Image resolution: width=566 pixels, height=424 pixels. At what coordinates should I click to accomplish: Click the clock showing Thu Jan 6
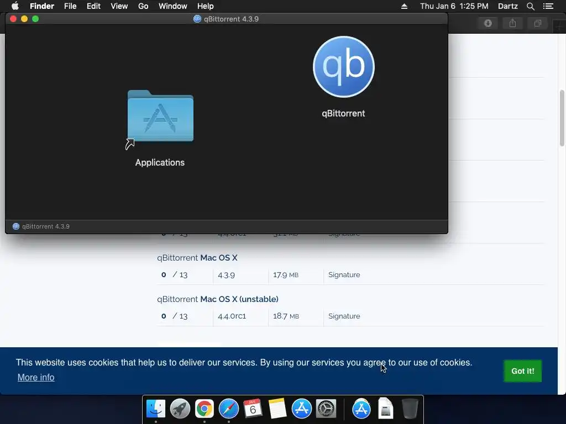point(454,6)
